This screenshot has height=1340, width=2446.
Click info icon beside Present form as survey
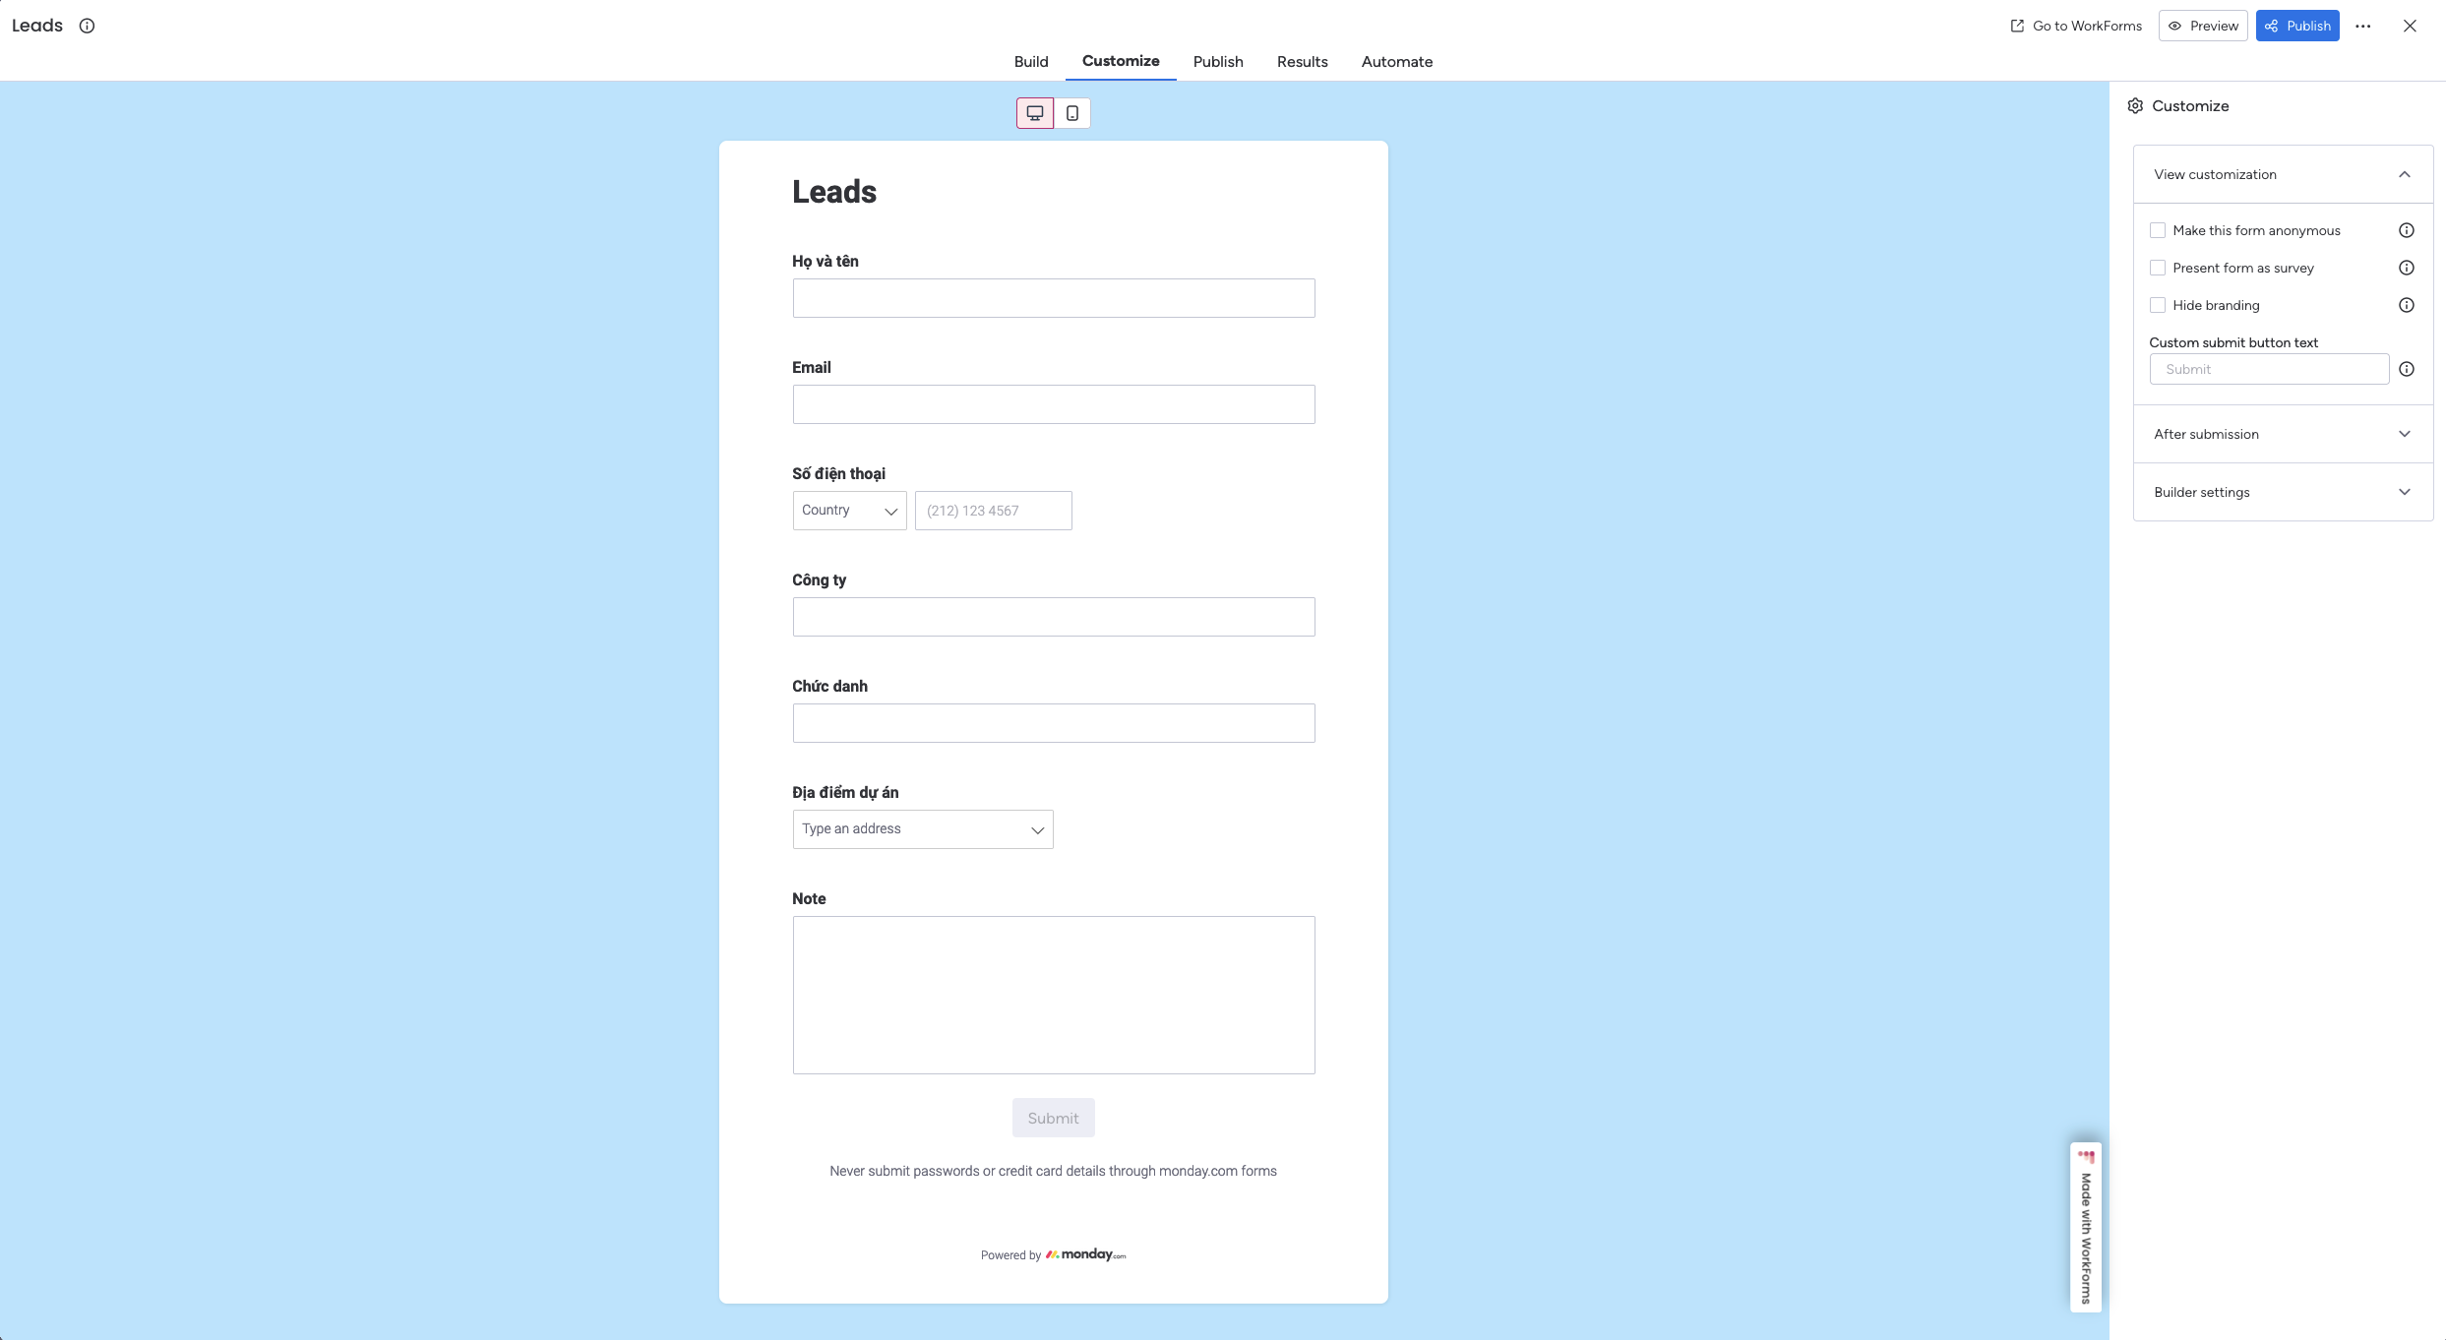coord(2406,268)
